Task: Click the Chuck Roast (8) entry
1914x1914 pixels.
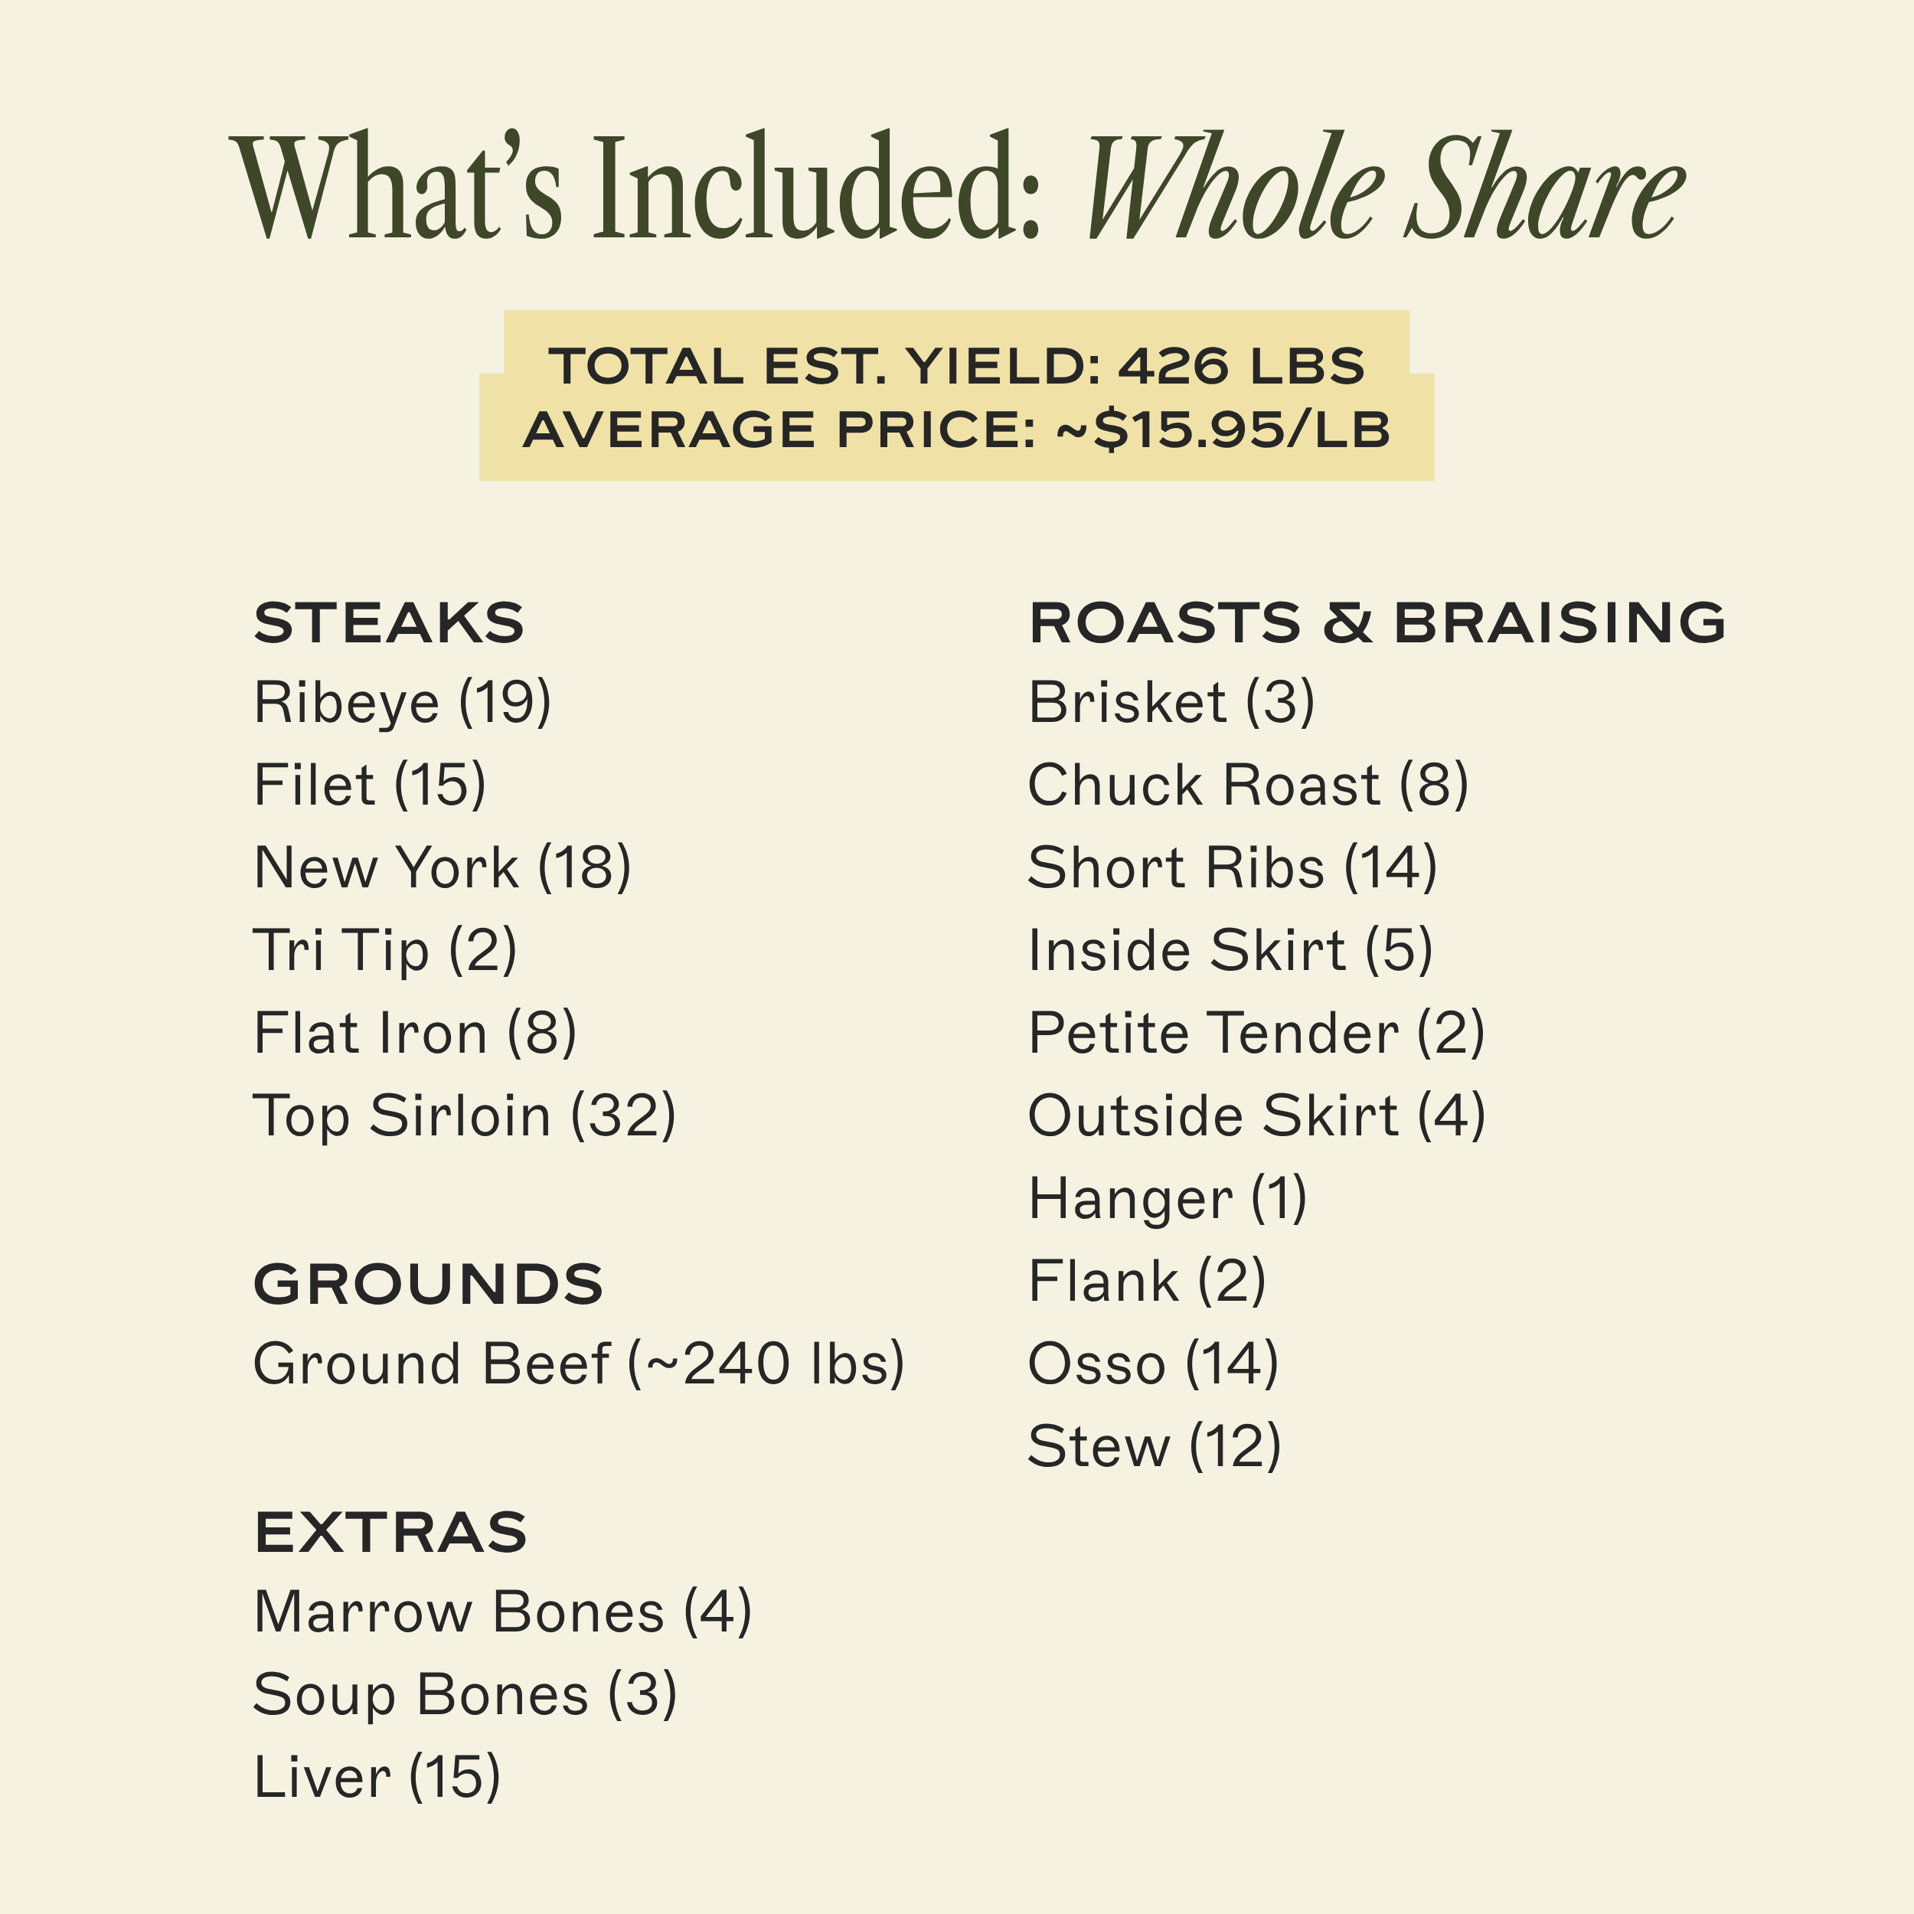Action: click(1247, 786)
